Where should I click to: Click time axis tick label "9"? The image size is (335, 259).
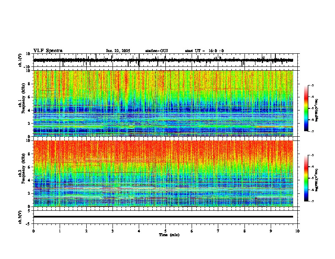tap(271, 231)
